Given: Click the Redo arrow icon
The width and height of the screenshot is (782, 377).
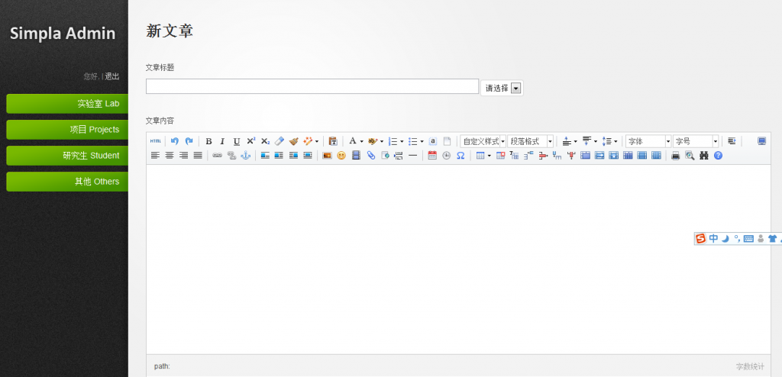Looking at the screenshot, I should click(189, 142).
